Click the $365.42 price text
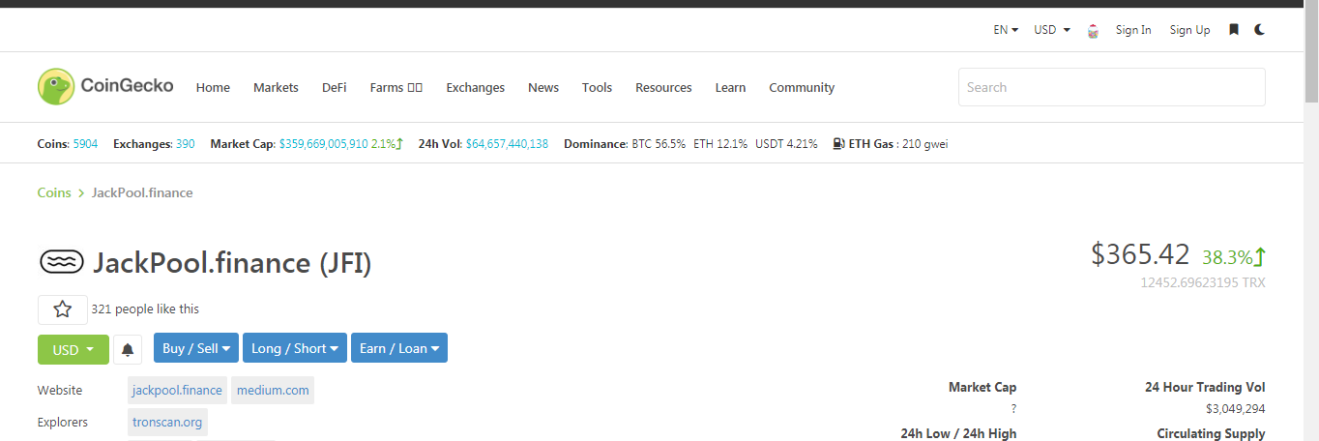The width and height of the screenshot is (1319, 441). point(1140,254)
